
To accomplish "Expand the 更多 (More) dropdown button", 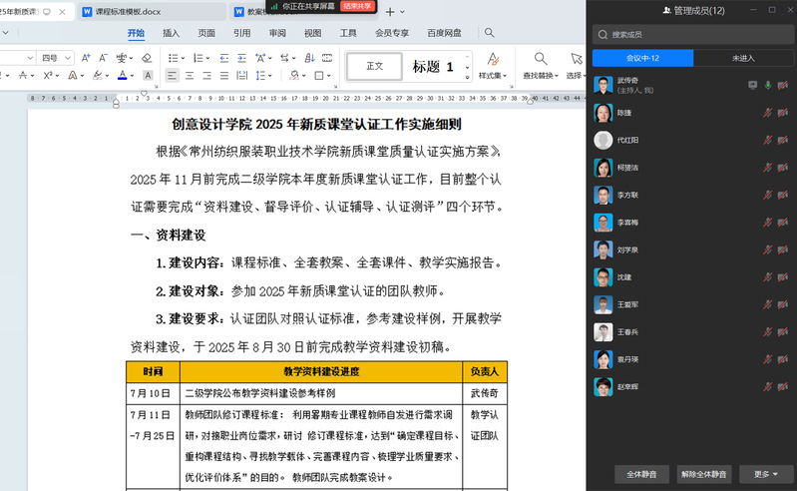I will [766, 474].
